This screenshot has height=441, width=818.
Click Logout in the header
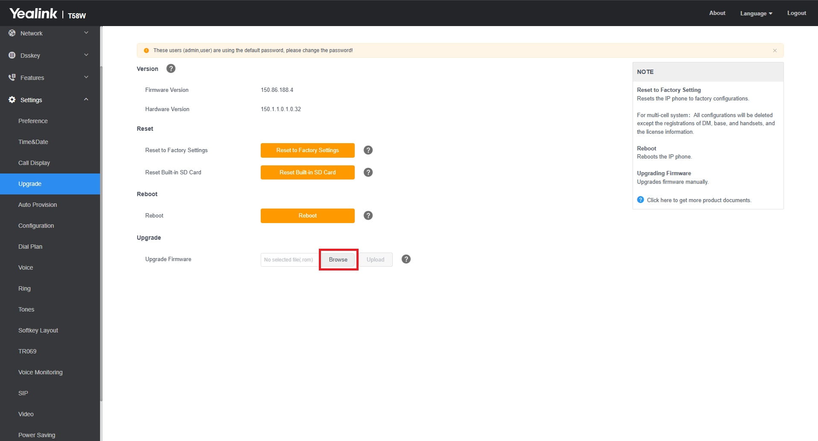click(797, 13)
